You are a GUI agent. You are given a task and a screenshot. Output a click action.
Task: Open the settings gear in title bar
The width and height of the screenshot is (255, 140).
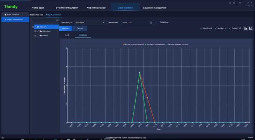pyautogui.click(x=234, y=3)
